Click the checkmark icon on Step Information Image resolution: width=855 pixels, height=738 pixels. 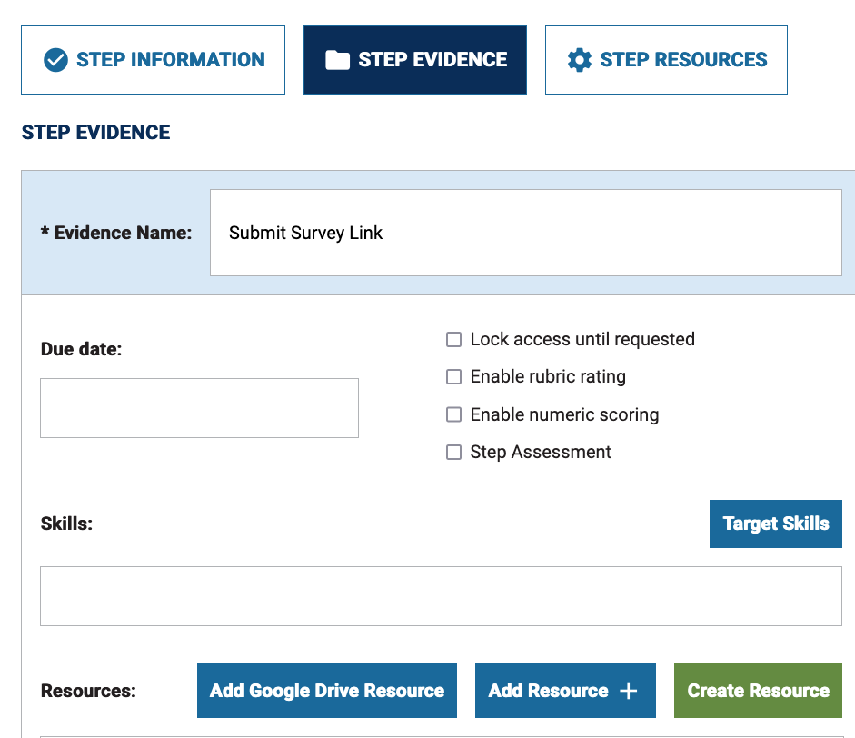55,59
